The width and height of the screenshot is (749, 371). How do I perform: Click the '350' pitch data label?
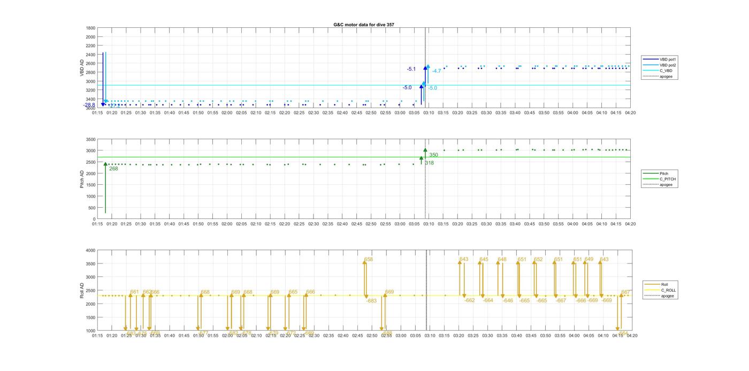click(x=433, y=155)
